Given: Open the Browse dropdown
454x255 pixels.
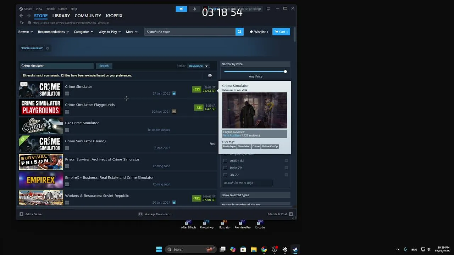Looking at the screenshot, I should (26, 32).
